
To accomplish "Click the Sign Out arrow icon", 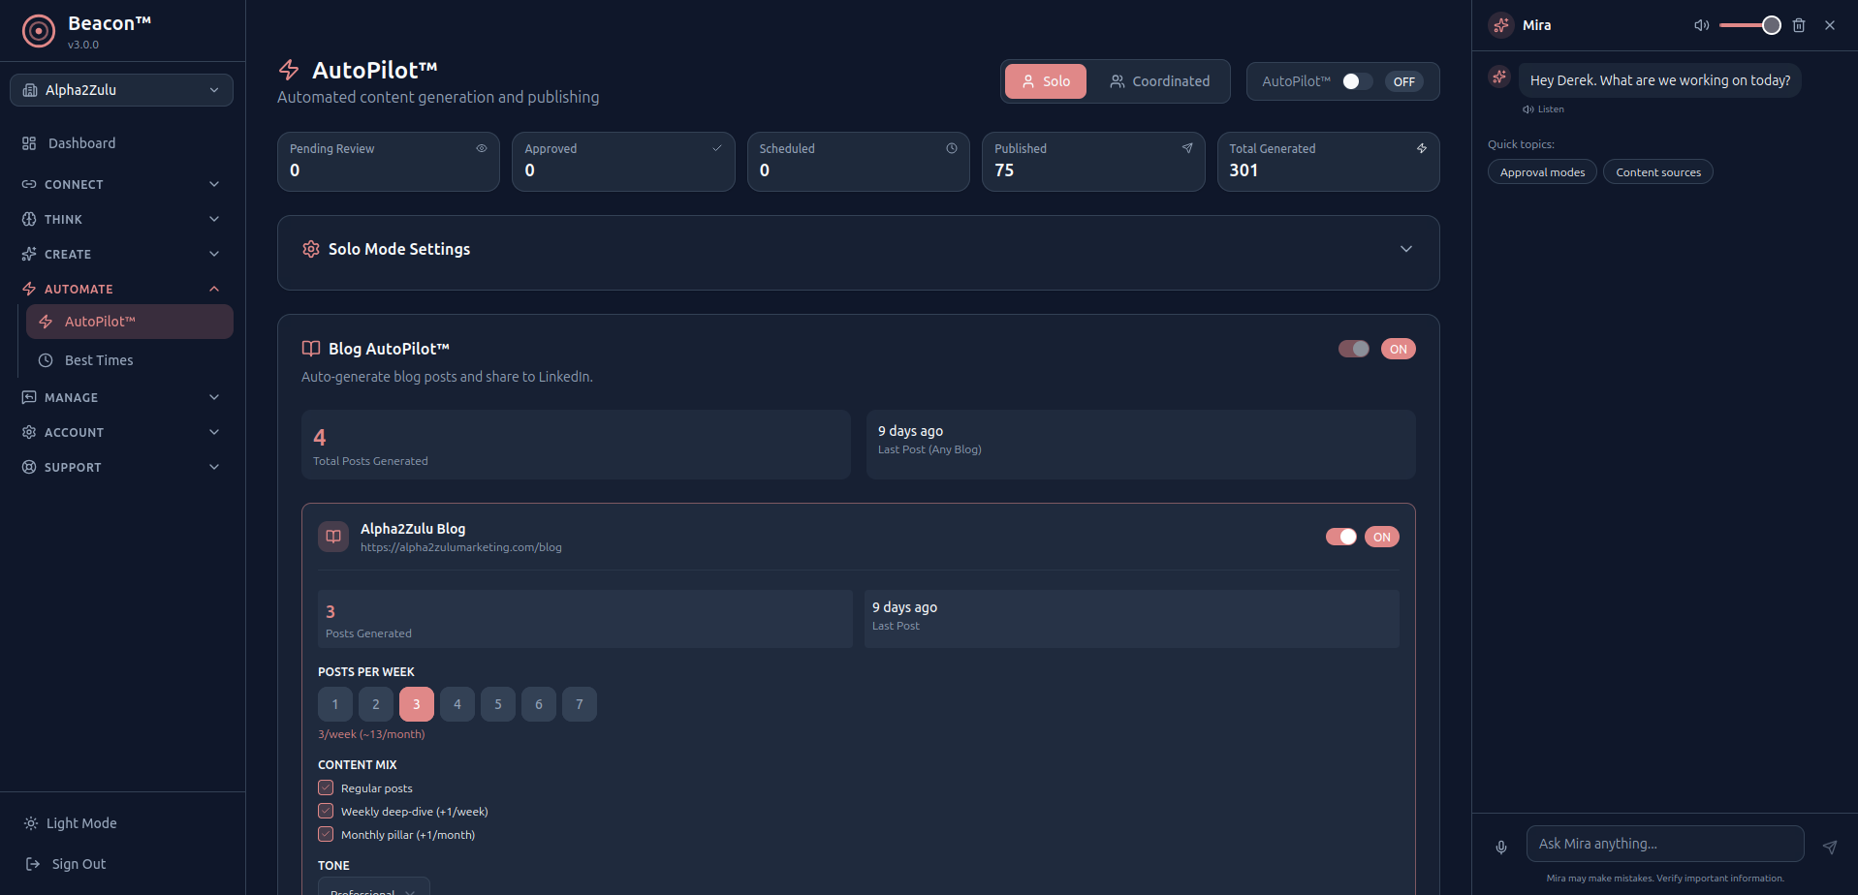I will click(33, 864).
